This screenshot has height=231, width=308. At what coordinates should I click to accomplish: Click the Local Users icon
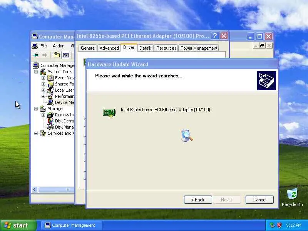(50, 90)
